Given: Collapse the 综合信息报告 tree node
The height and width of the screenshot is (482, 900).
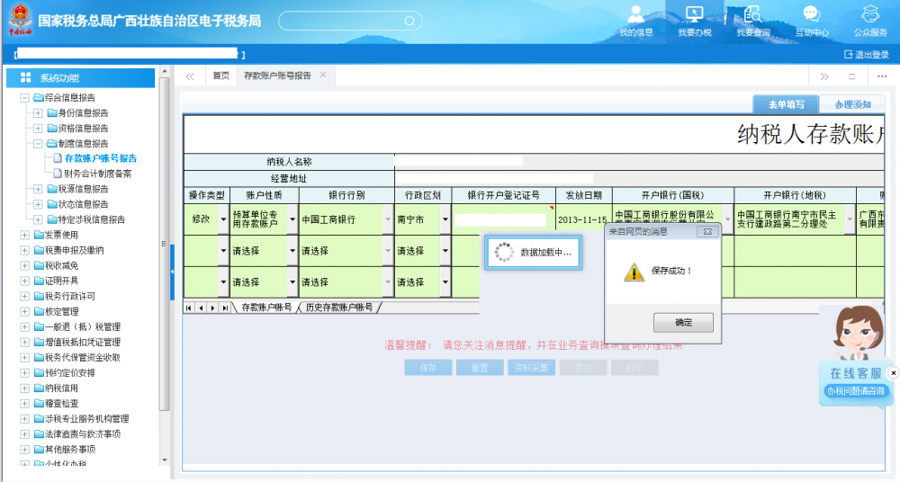Looking at the screenshot, I should pyautogui.click(x=24, y=98).
